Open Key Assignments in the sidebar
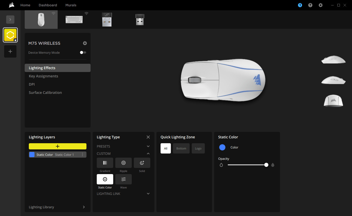Viewport: 352px width, 216px height. [x=43, y=76]
